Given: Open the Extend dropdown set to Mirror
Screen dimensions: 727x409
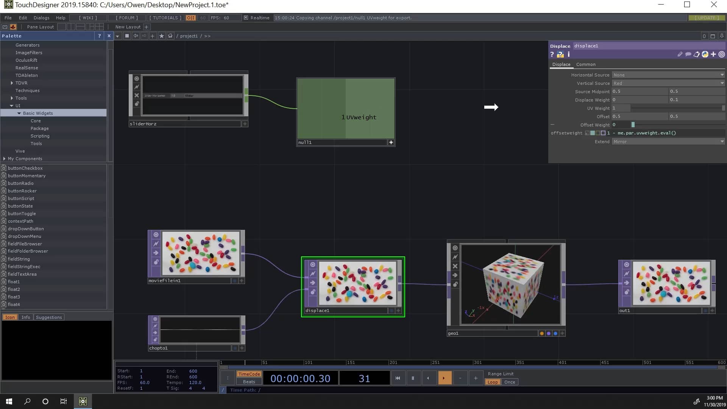Looking at the screenshot, I should (668, 141).
